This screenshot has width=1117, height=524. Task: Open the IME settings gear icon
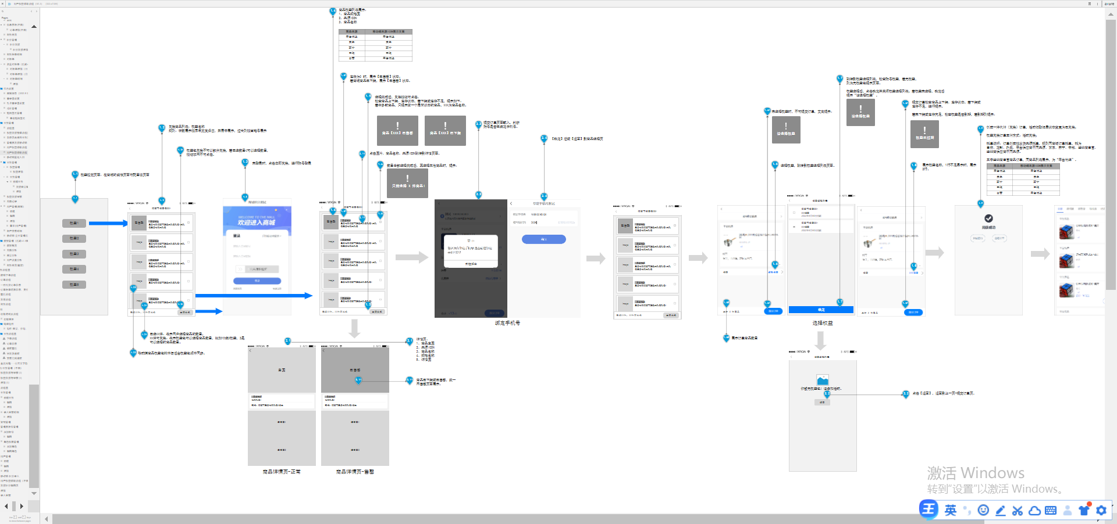point(1101,511)
